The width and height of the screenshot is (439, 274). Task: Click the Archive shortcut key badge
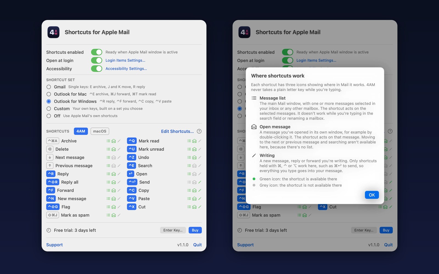coord(52,141)
